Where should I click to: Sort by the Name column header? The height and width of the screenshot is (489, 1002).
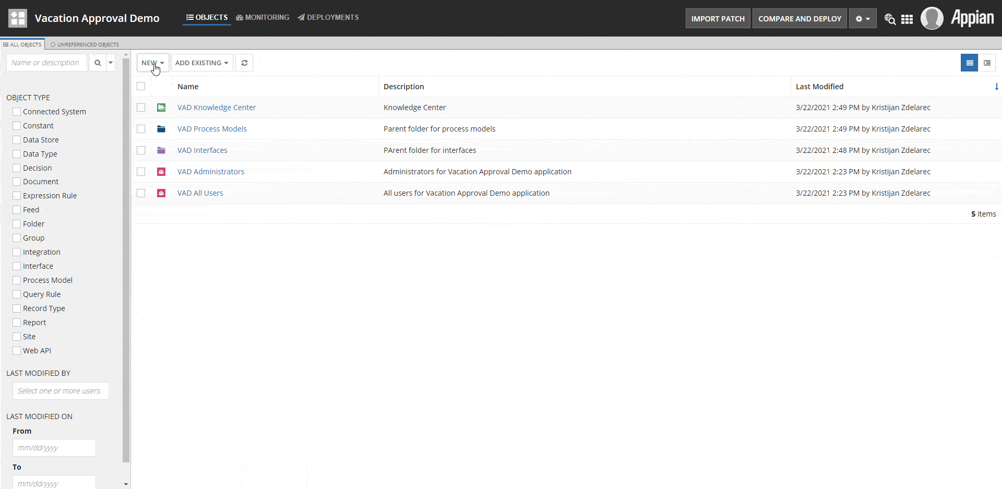188,87
